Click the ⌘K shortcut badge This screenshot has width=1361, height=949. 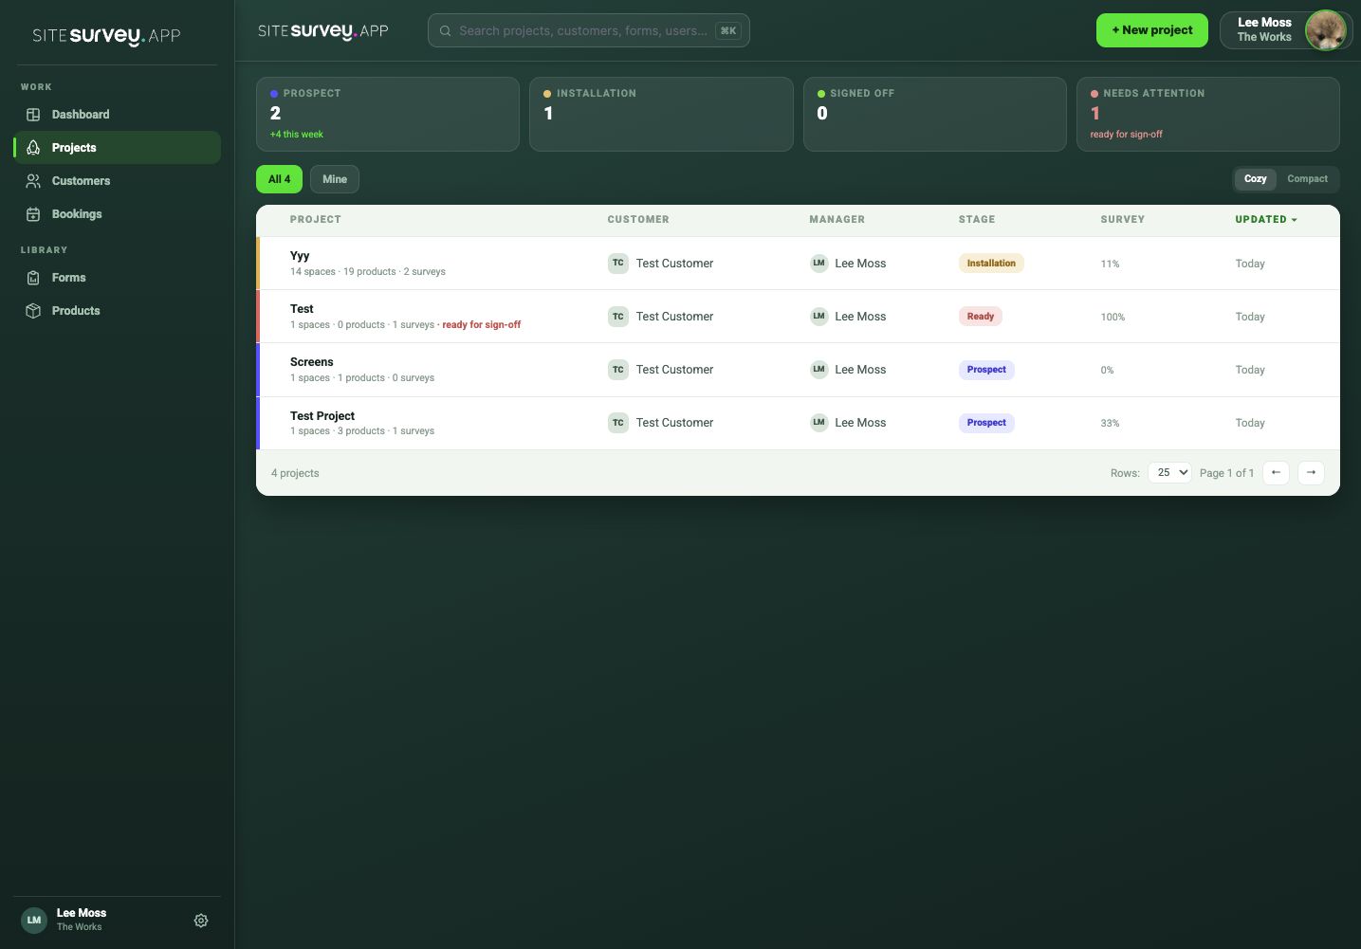pos(728,31)
